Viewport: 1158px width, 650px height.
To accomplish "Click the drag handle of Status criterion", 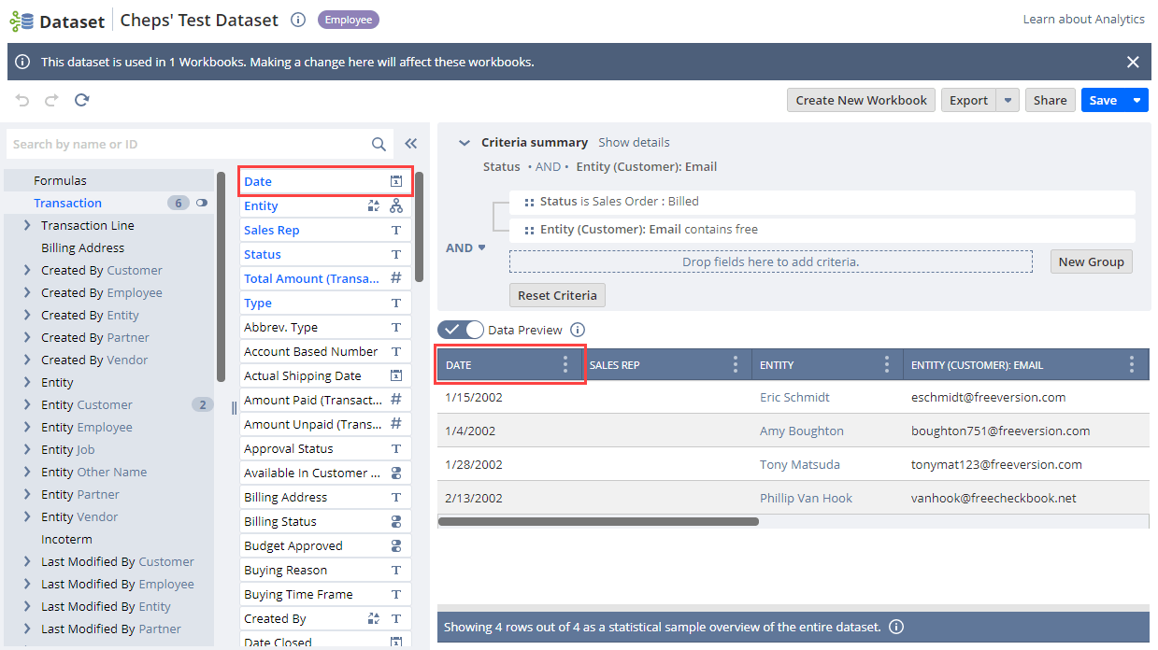I will pos(530,202).
